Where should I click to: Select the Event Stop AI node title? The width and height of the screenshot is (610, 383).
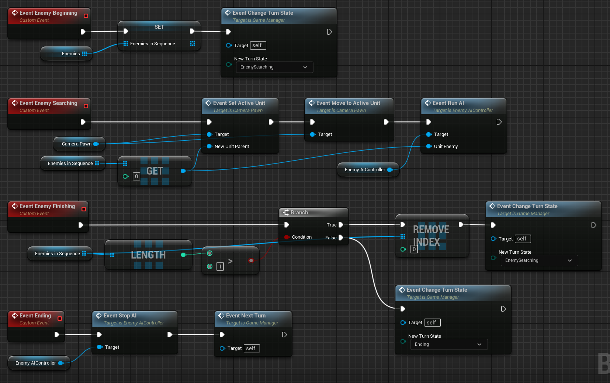click(120, 316)
